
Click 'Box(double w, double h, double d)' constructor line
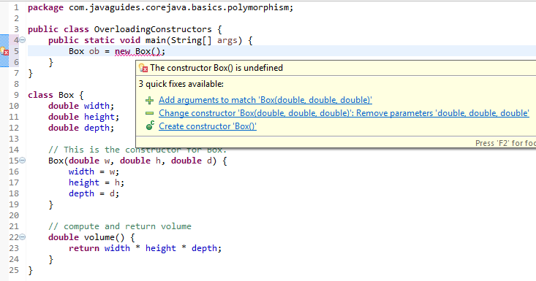tap(137, 161)
